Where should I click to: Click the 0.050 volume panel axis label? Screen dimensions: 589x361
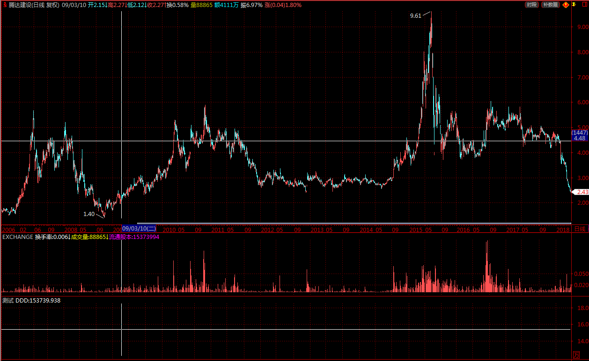[581, 274]
